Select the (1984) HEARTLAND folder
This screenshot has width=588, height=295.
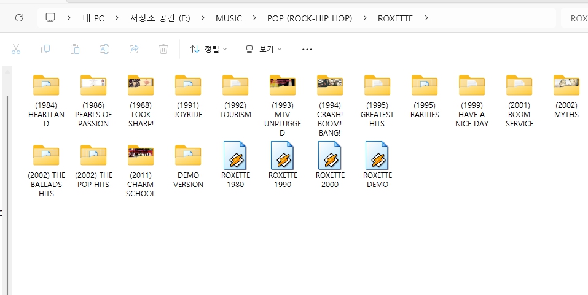pyautogui.click(x=46, y=101)
